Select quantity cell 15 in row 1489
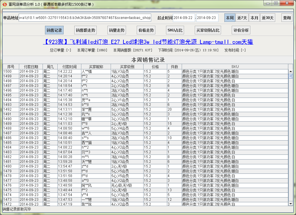This screenshot has height=215, width=296. point(174,123)
